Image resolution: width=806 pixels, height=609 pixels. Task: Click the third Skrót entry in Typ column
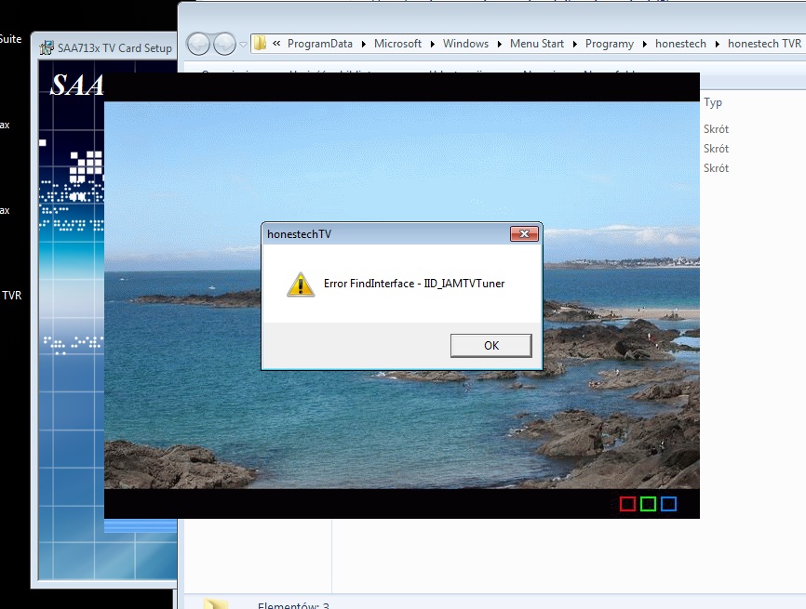(x=716, y=168)
